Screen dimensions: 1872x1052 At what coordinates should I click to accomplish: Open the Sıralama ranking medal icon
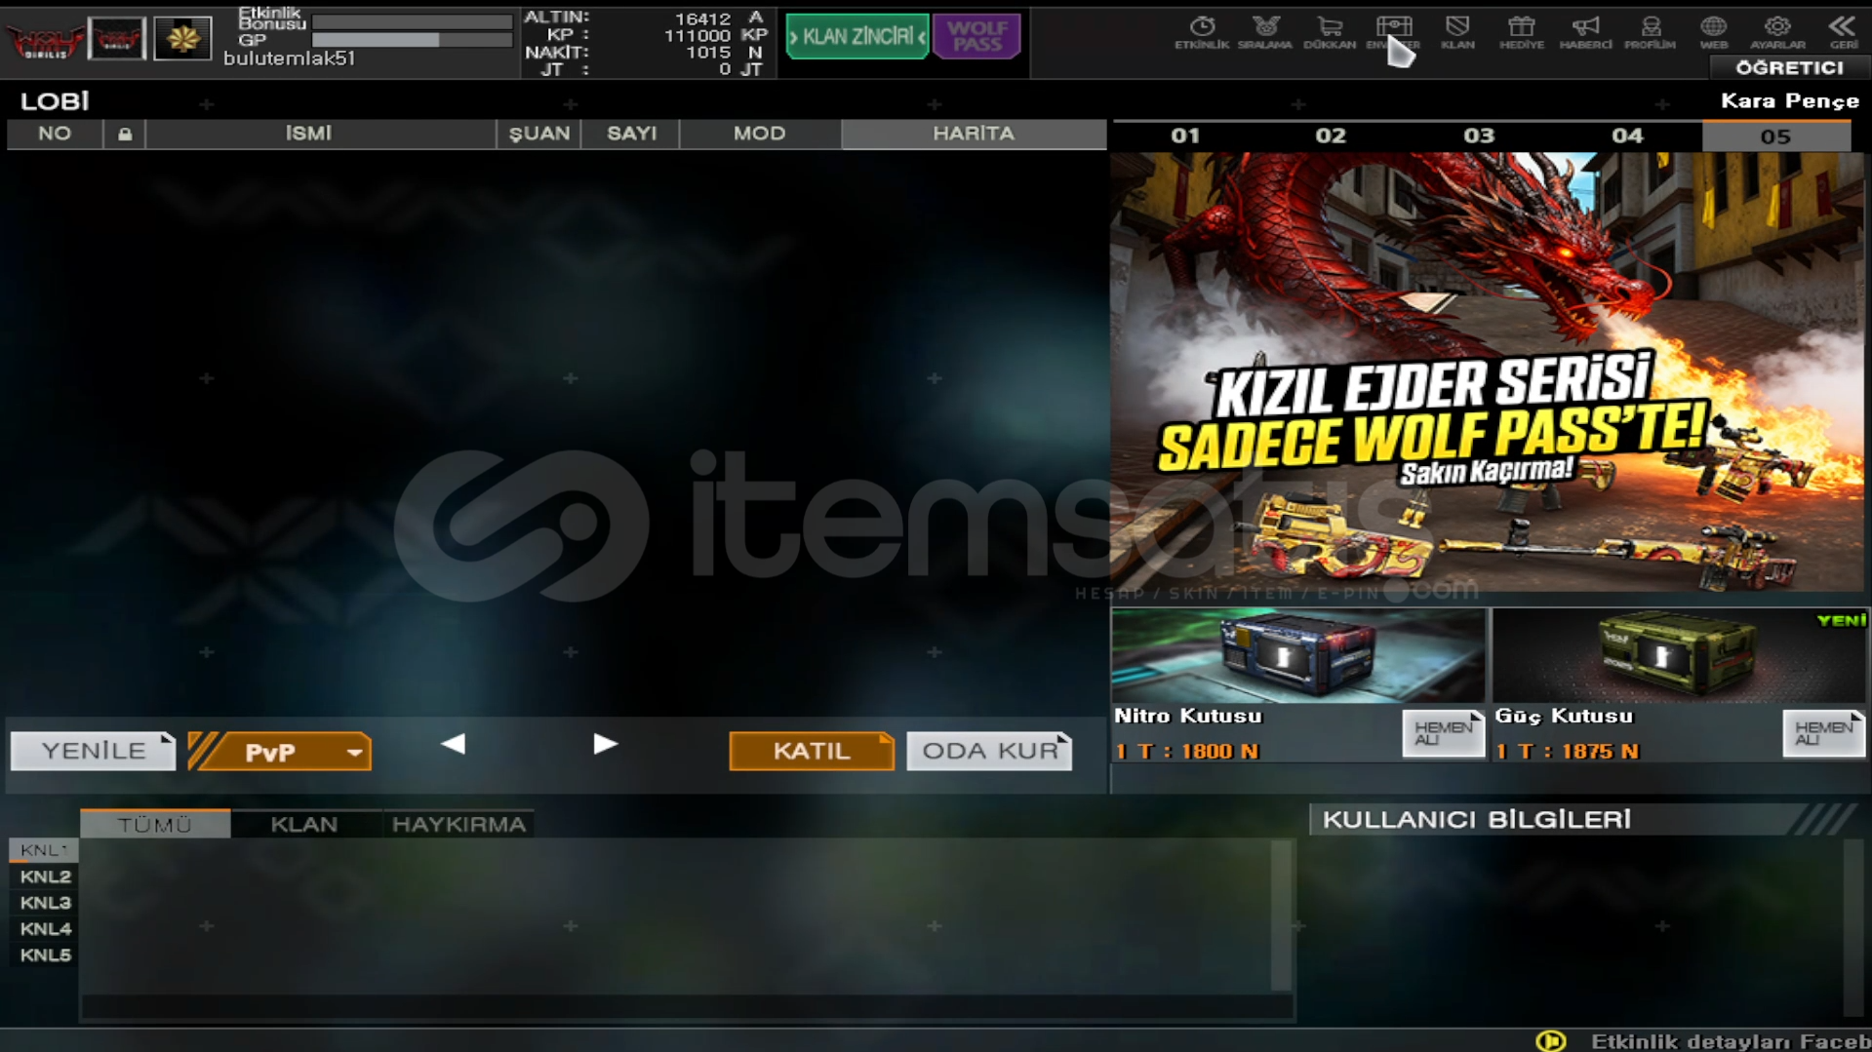click(1264, 31)
